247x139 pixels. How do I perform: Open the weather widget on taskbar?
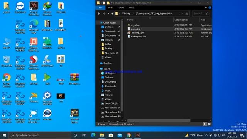coord(194,135)
